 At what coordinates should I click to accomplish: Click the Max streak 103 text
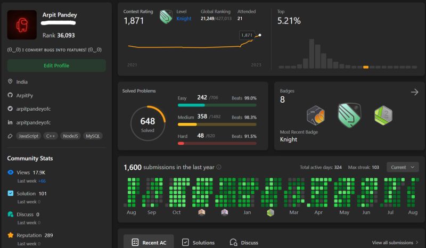(x=364, y=167)
